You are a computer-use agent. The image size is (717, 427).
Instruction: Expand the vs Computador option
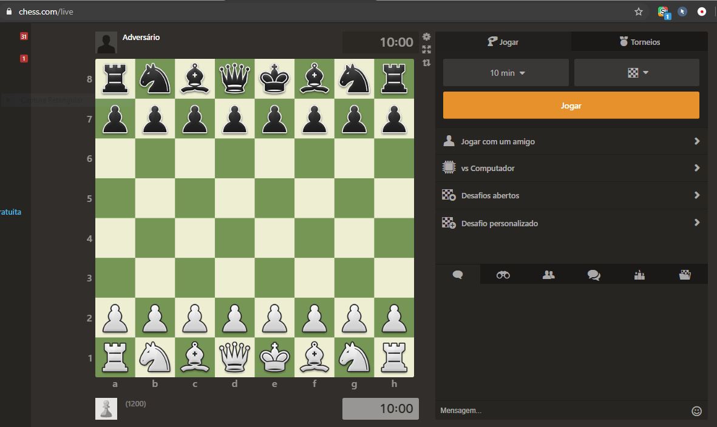[x=571, y=168]
